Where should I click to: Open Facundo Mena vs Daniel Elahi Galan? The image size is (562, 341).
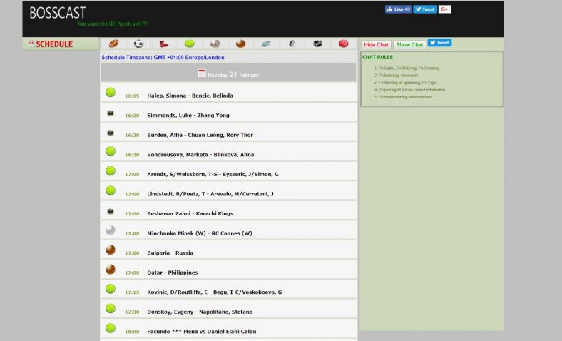tap(201, 332)
